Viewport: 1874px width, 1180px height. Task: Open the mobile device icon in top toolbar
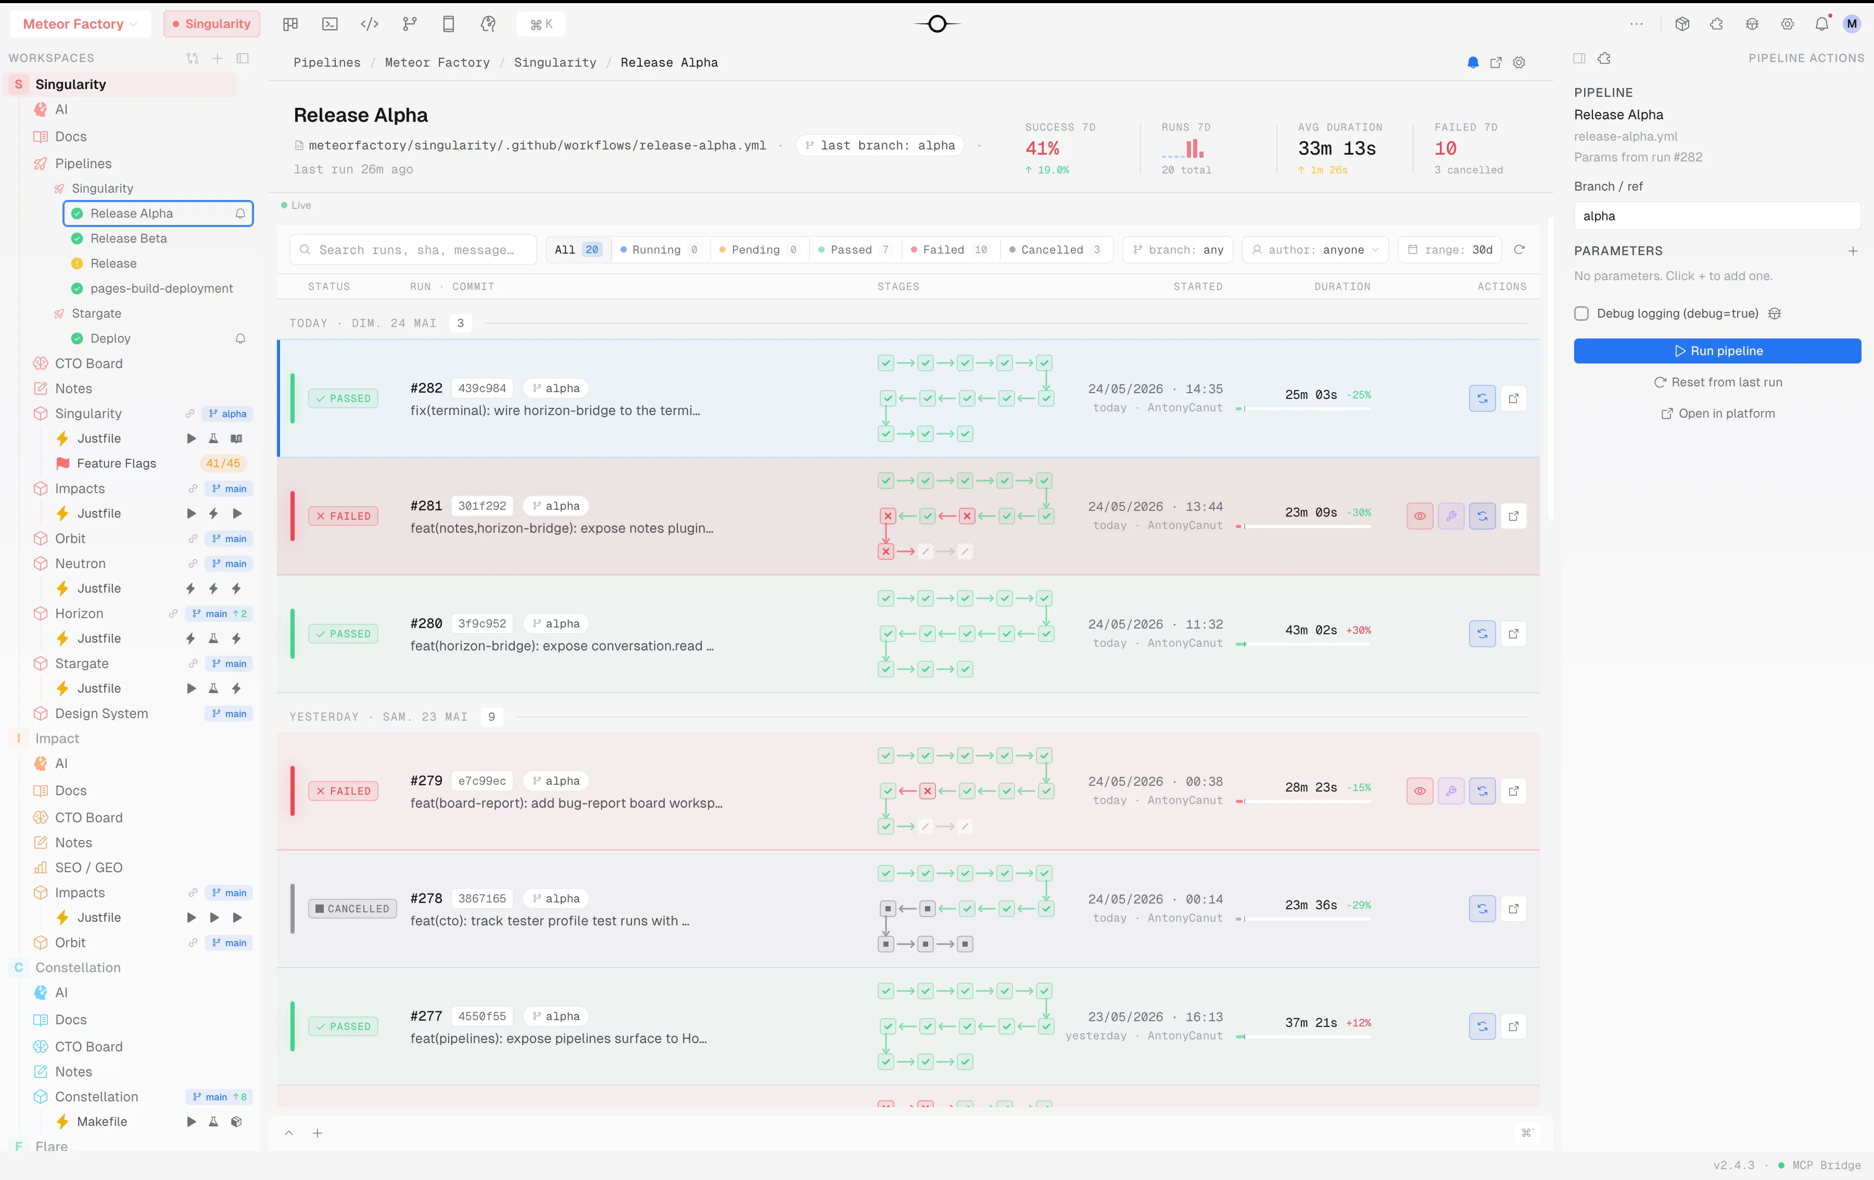pyautogui.click(x=448, y=24)
